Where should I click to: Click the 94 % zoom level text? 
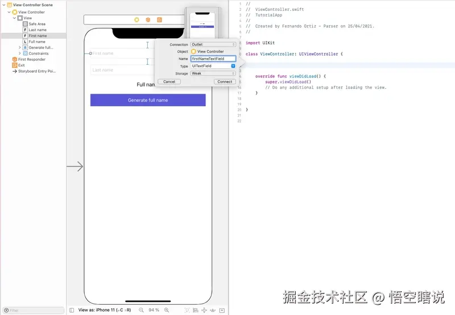(x=154, y=310)
